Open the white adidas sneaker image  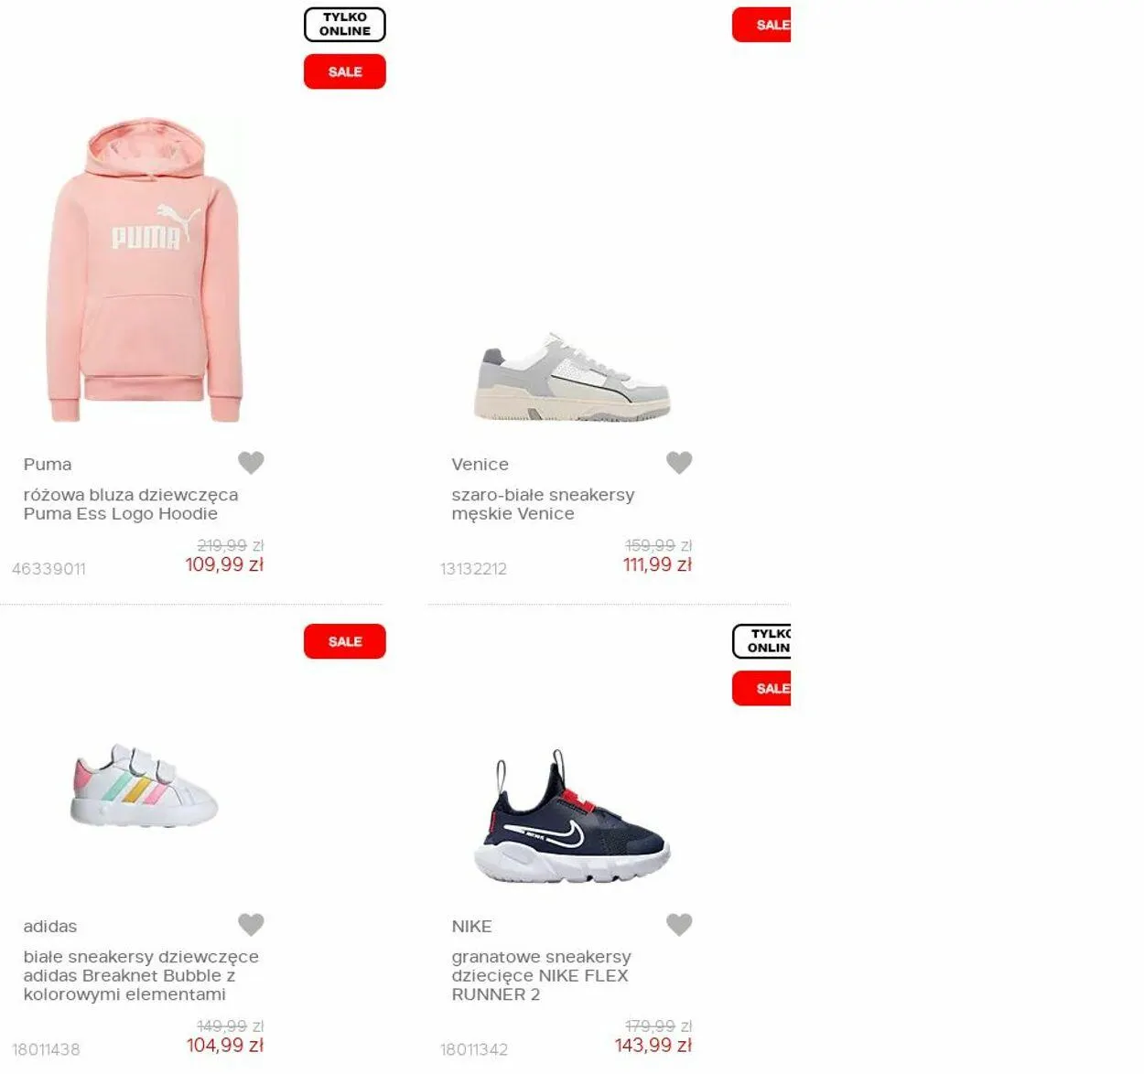145,785
